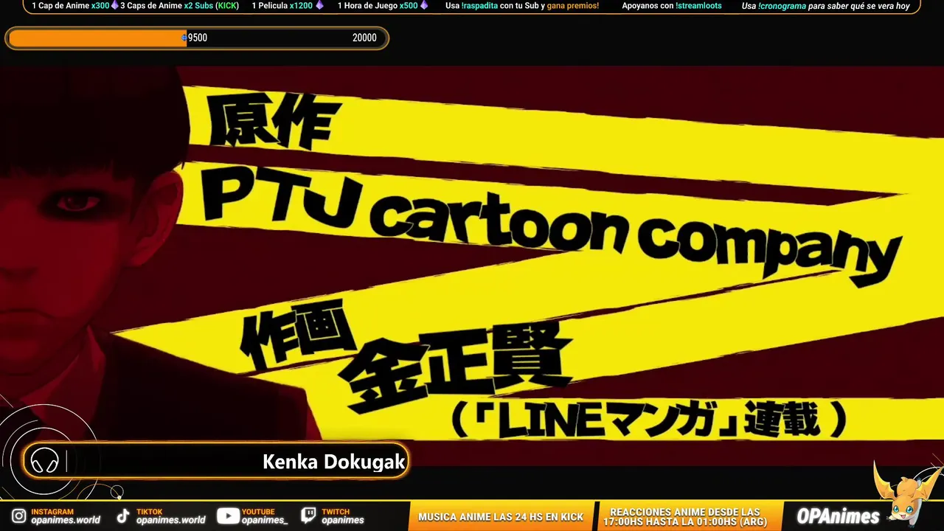Click opanimes.world under INSTAGRAM label

[66, 520]
